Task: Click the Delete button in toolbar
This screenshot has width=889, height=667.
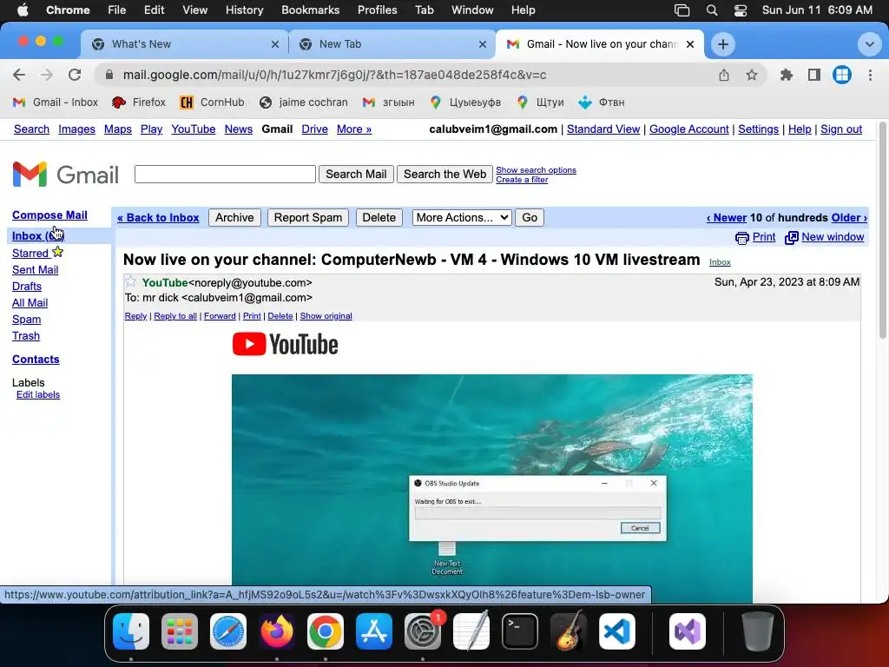Action: coord(379,218)
